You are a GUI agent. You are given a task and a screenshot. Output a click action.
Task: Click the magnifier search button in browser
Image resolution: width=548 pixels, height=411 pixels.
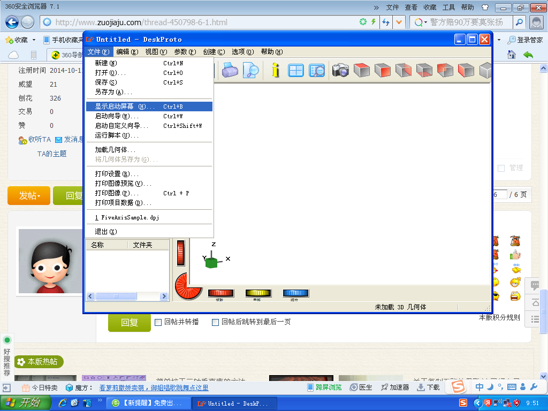519,22
